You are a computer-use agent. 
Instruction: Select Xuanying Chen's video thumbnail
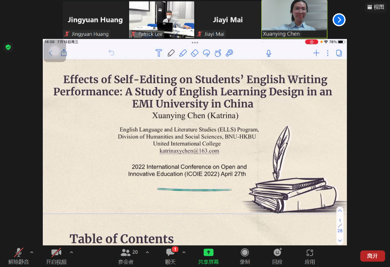tap(294, 18)
